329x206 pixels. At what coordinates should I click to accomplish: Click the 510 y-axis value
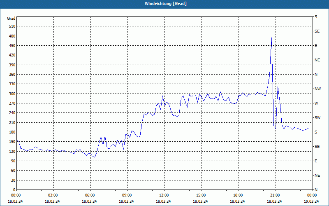(x=12, y=26)
